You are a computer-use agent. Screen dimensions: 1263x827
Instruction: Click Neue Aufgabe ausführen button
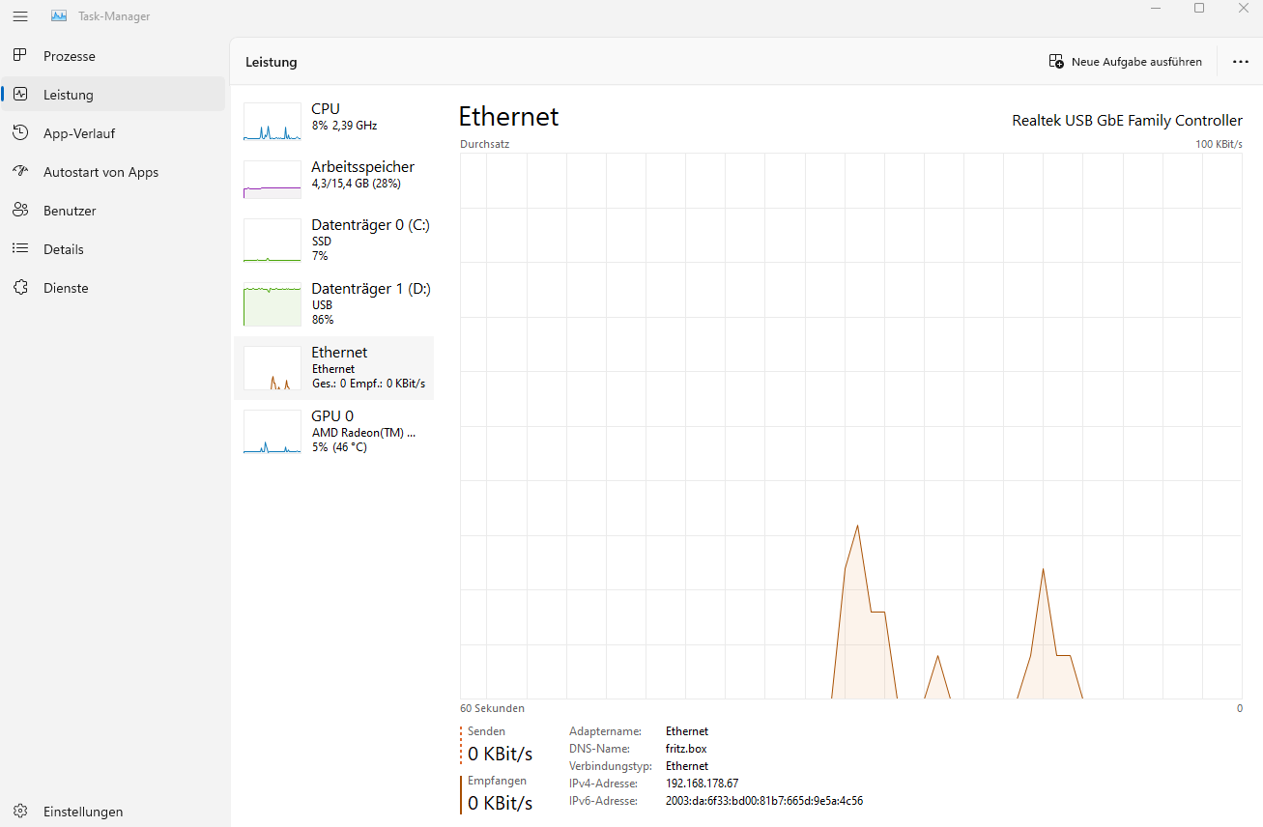pos(1126,61)
